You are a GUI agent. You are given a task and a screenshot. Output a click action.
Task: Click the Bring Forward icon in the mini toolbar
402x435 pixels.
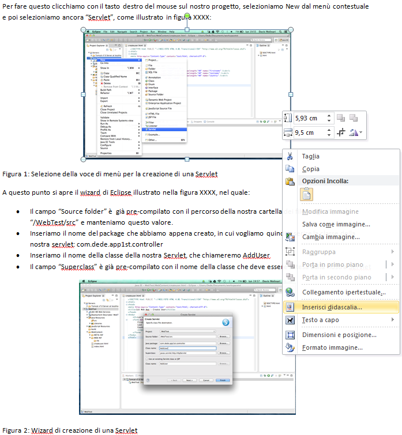pyautogui.click(x=341, y=118)
